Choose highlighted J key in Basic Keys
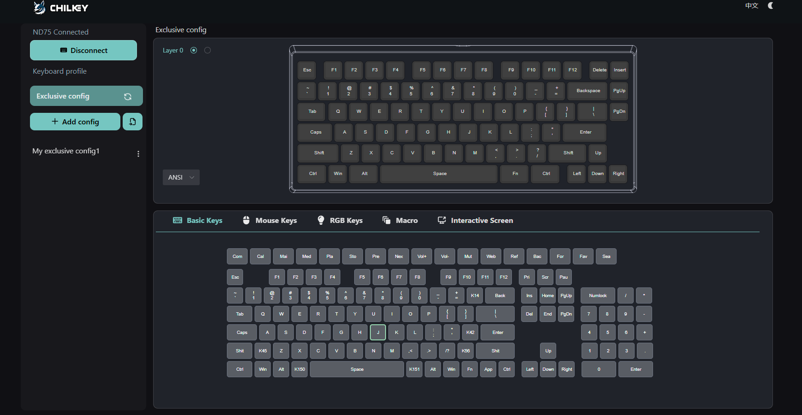The height and width of the screenshot is (415, 802). coord(378,333)
